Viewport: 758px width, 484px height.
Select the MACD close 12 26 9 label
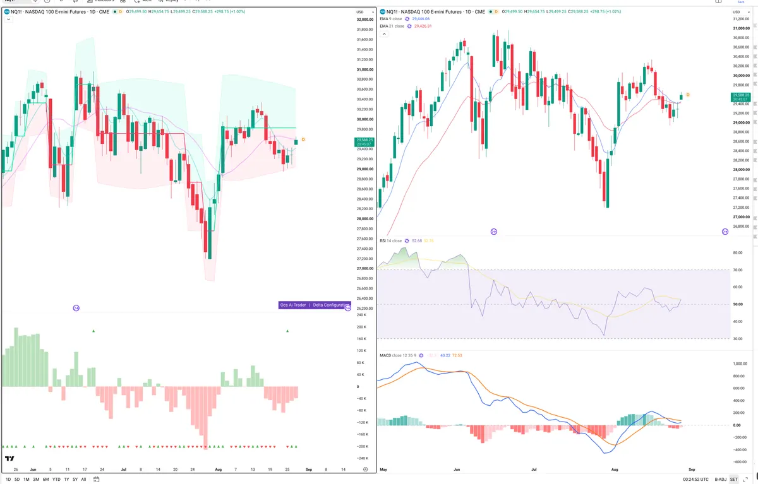(x=398, y=355)
